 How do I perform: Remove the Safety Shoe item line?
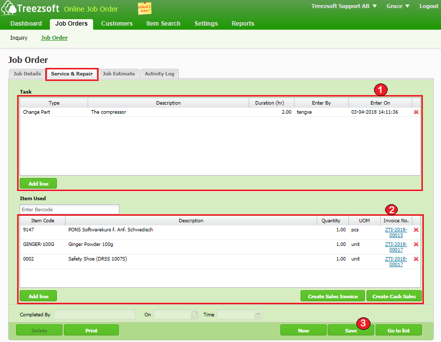click(x=416, y=259)
